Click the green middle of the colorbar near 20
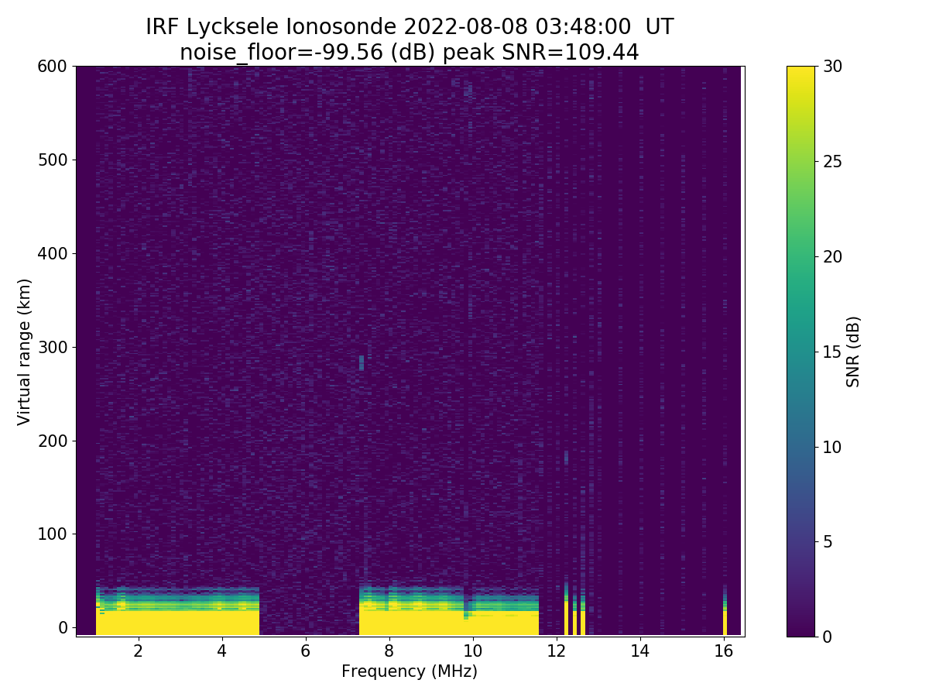 [800, 256]
